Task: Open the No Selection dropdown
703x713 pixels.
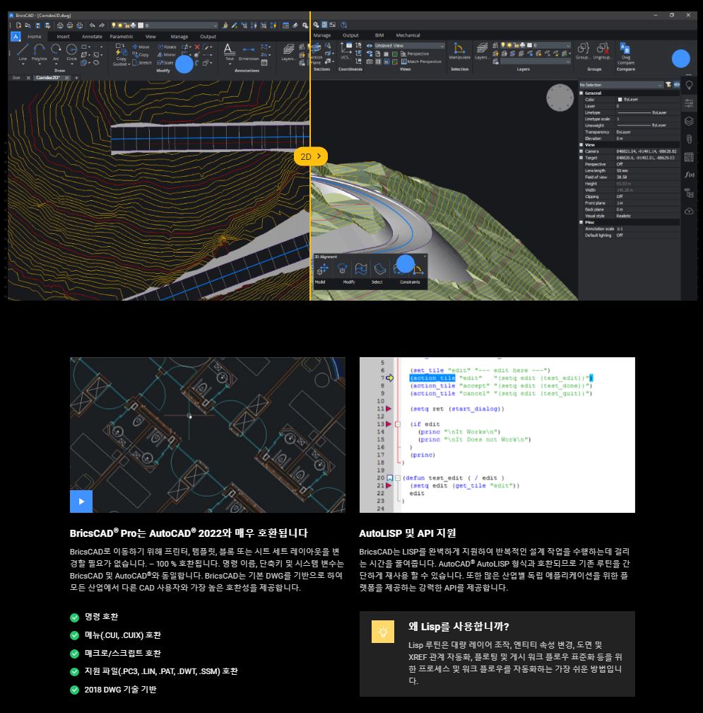Action: (621, 85)
